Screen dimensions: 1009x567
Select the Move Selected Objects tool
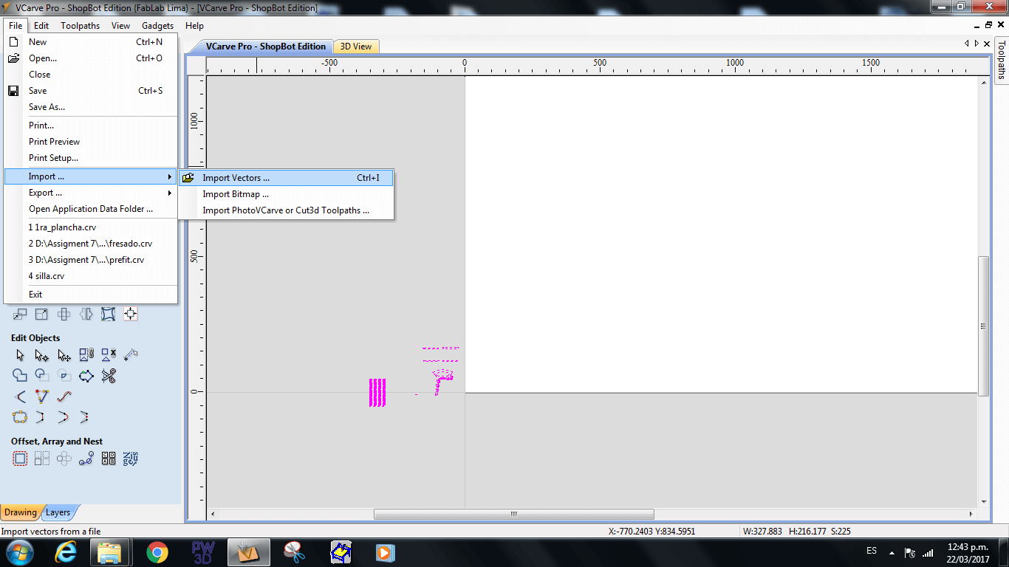tap(20, 315)
